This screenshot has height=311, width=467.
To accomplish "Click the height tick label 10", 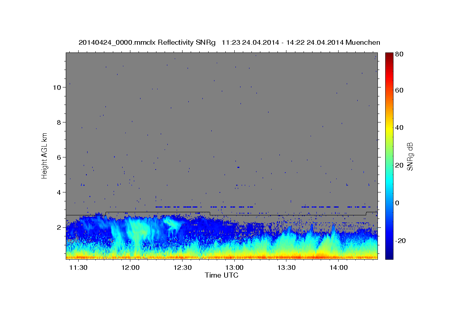I will (57, 87).
